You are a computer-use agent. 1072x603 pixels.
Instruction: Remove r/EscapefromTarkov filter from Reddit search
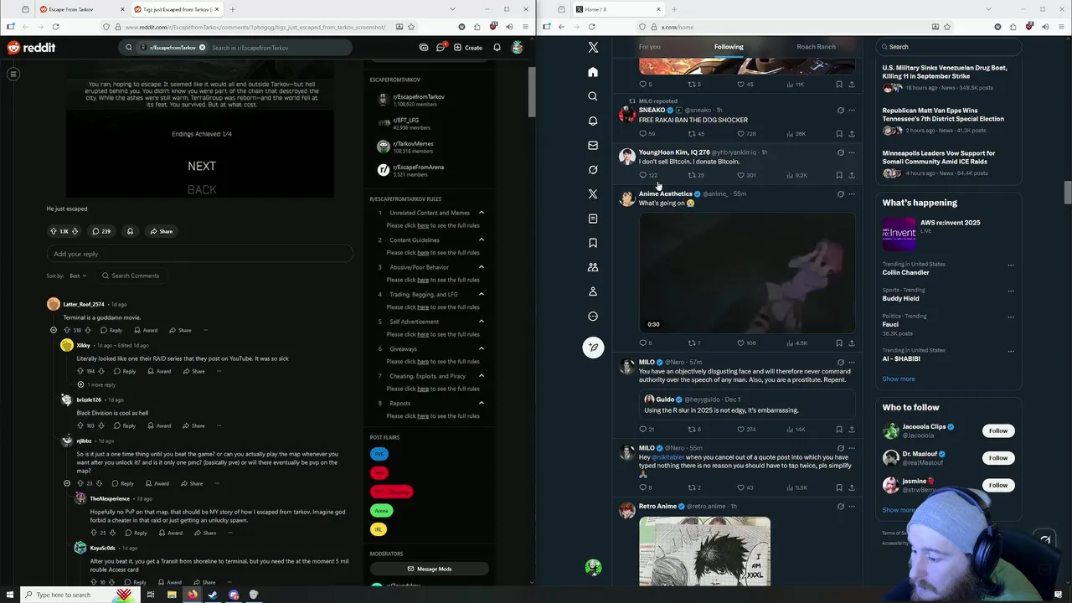(202, 48)
